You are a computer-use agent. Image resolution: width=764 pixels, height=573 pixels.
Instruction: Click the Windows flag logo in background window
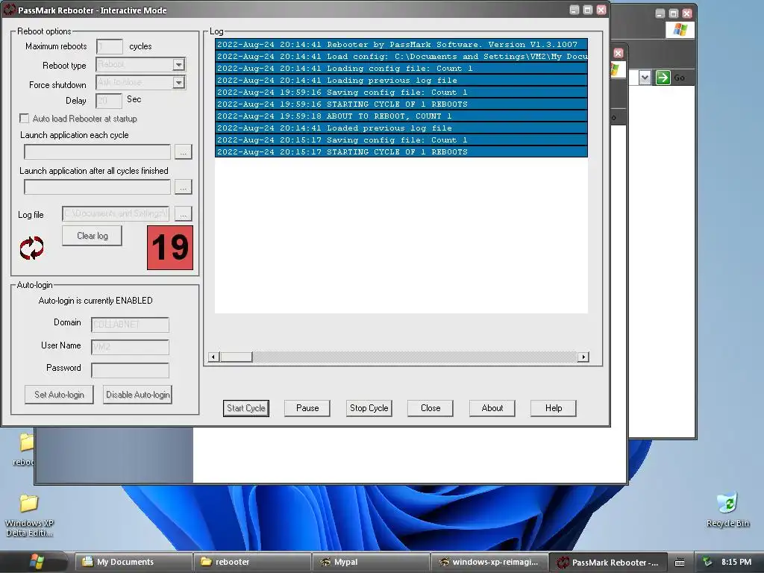(x=680, y=30)
